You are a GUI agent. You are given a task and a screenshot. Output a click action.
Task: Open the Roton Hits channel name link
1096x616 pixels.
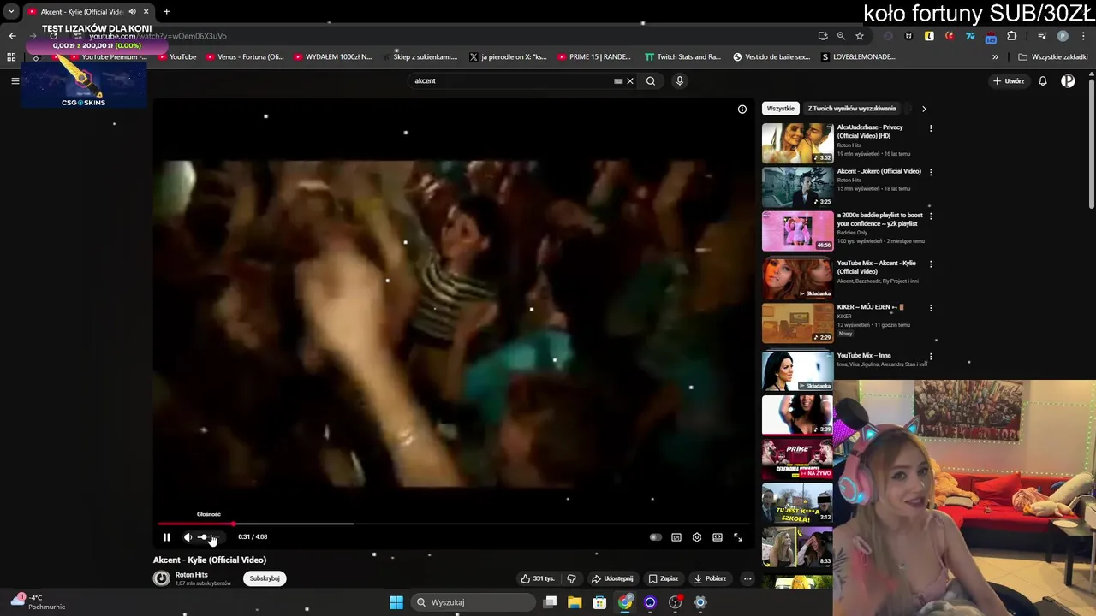click(x=192, y=575)
